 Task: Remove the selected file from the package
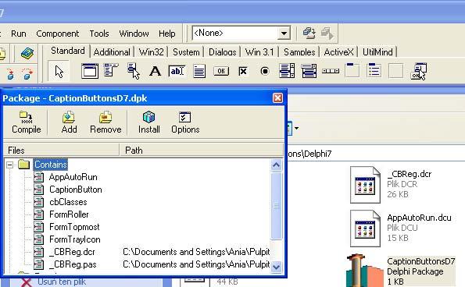click(106, 122)
